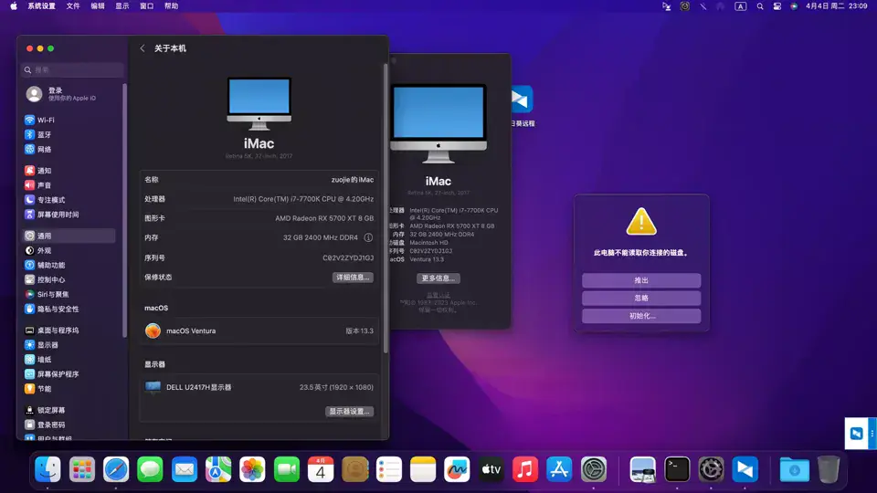Open Trash in the Dock

(829, 469)
